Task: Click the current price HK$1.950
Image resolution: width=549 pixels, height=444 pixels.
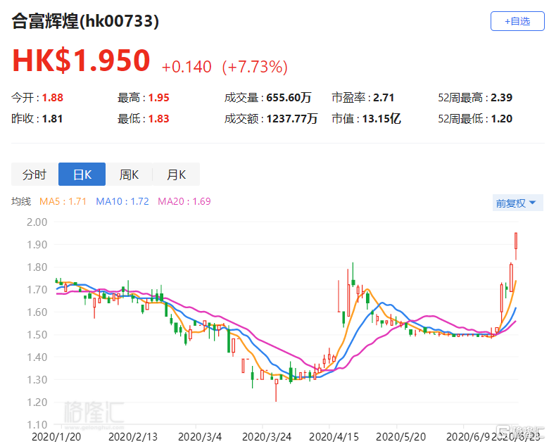Action: coord(81,61)
